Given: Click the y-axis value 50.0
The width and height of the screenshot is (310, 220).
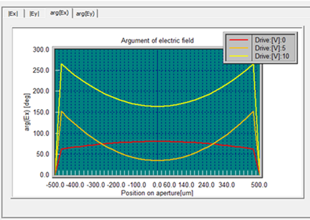Looking at the screenshot, I should (x=42, y=154).
